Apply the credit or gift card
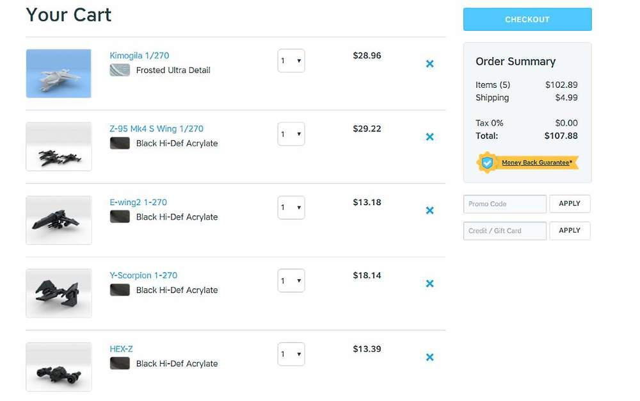640x401 pixels. 570,231
